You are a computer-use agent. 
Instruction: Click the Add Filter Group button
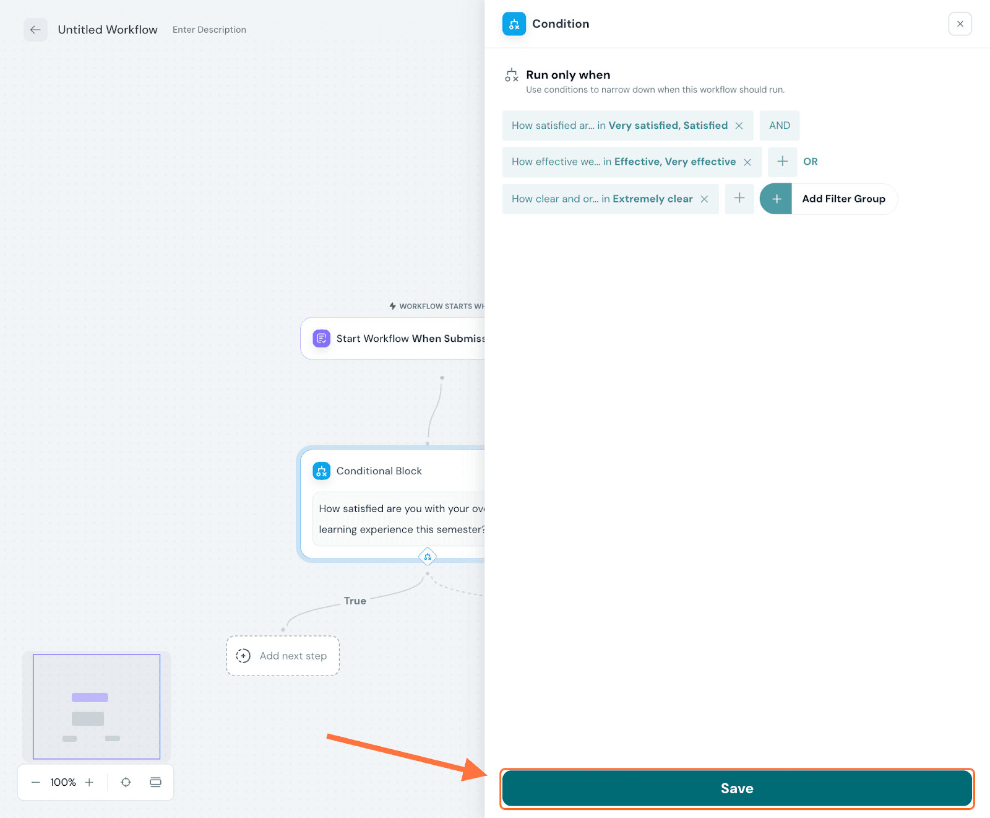pyautogui.click(x=829, y=199)
